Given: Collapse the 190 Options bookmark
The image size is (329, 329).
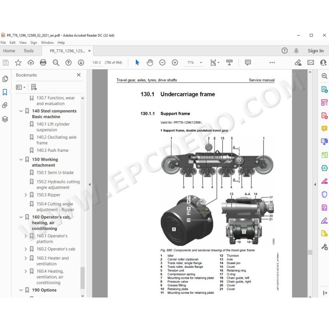Looking at the screenshot, I should pyautogui.click(x=21, y=290).
